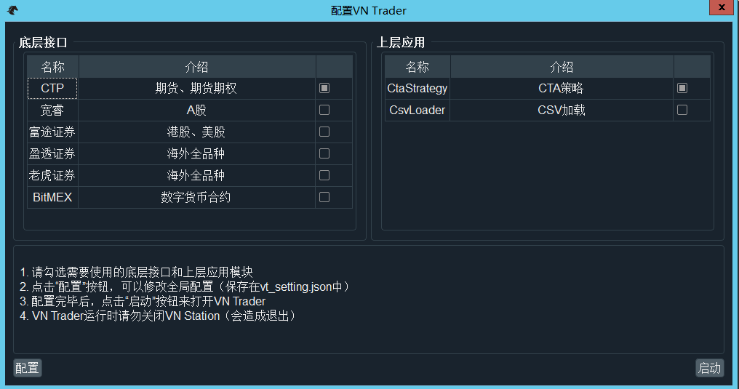
Task: Select the BitMEX name cell
Action: click(x=52, y=197)
